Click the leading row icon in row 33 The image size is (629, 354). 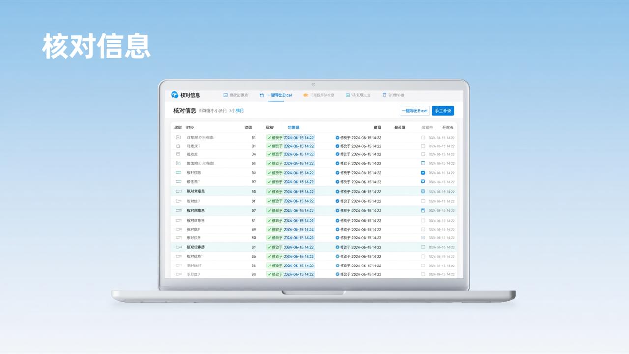178,265
